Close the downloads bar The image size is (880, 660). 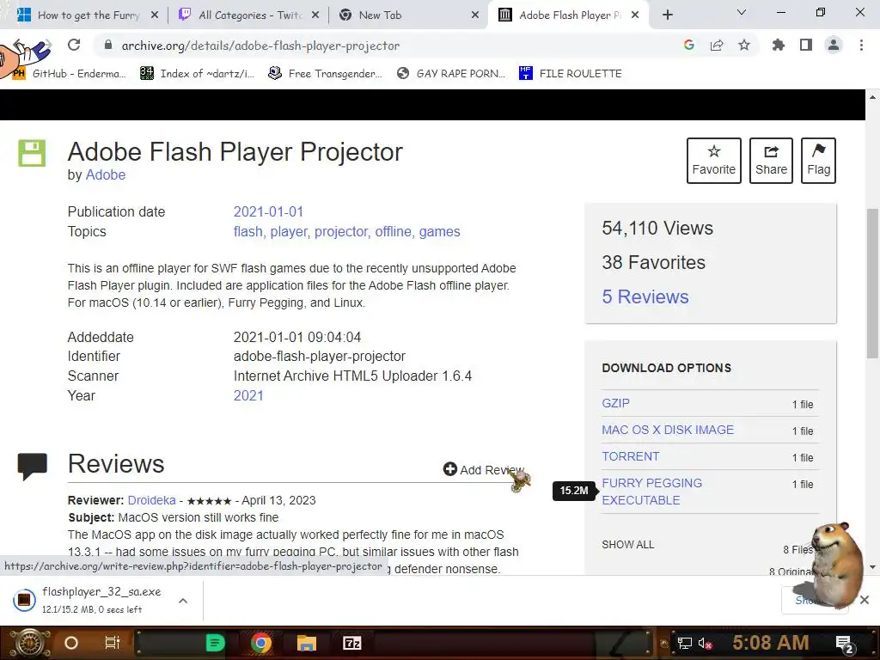click(x=865, y=600)
